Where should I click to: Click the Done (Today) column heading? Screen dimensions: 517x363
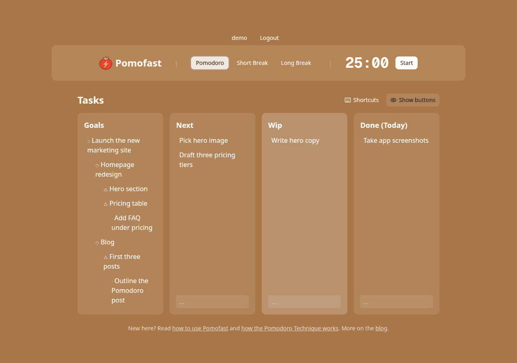[x=384, y=125]
